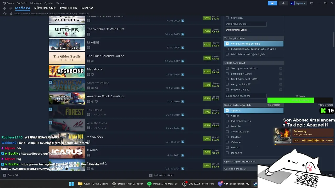The width and height of the screenshot is (335, 188).
Task: Open OBS 32.0.4 from the taskbar
Action: tap(198, 184)
